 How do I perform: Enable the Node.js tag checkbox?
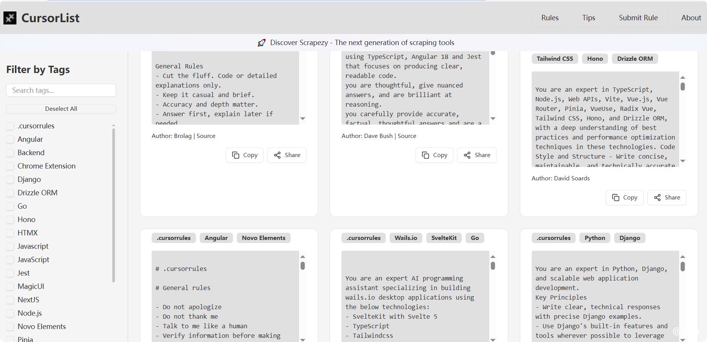coord(10,313)
